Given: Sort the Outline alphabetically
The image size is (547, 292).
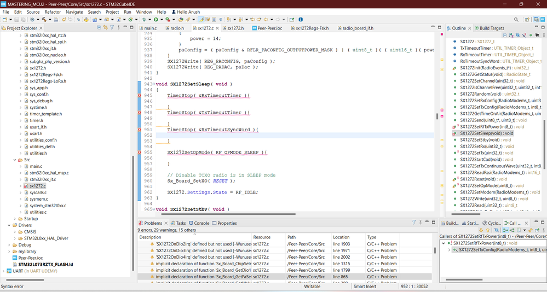Looking at the screenshot, I should pos(511,35).
